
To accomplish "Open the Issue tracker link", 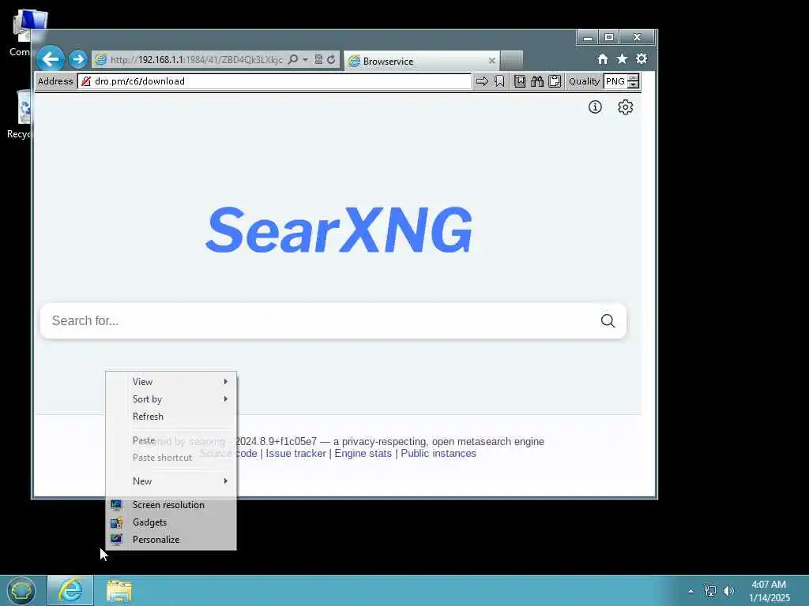I will click(x=295, y=454).
